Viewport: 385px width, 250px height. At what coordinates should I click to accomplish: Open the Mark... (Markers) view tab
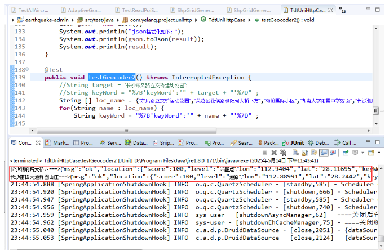(x=57, y=143)
